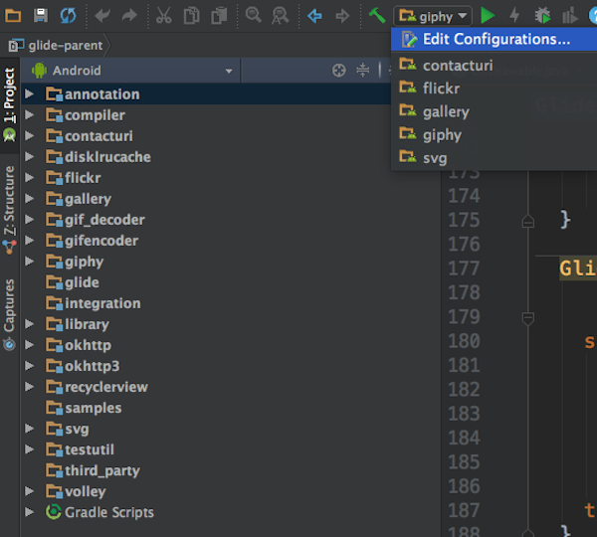Click the green Make Project hammer icon
This screenshot has height=537, width=597.
click(x=376, y=15)
